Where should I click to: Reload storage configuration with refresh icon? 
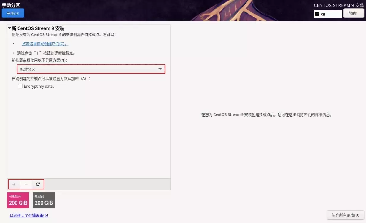38,184
